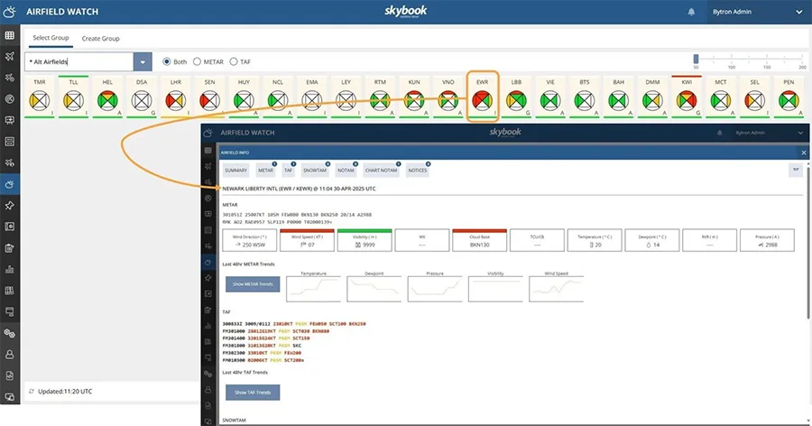Image resolution: width=812 pixels, height=426 pixels.
Task: Open the Dewpoint trend thumbnail
Action: [x=374, y=287]
